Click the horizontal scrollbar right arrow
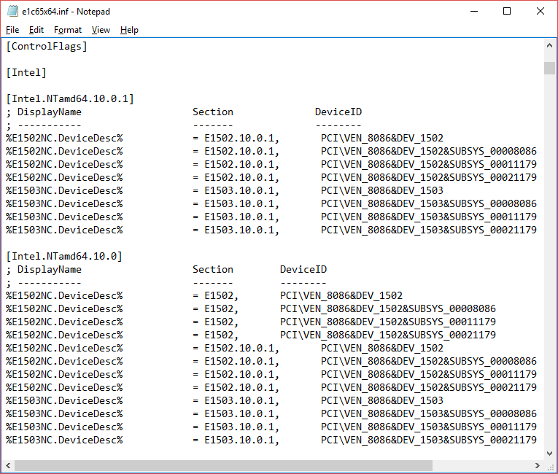 (538, 465)
